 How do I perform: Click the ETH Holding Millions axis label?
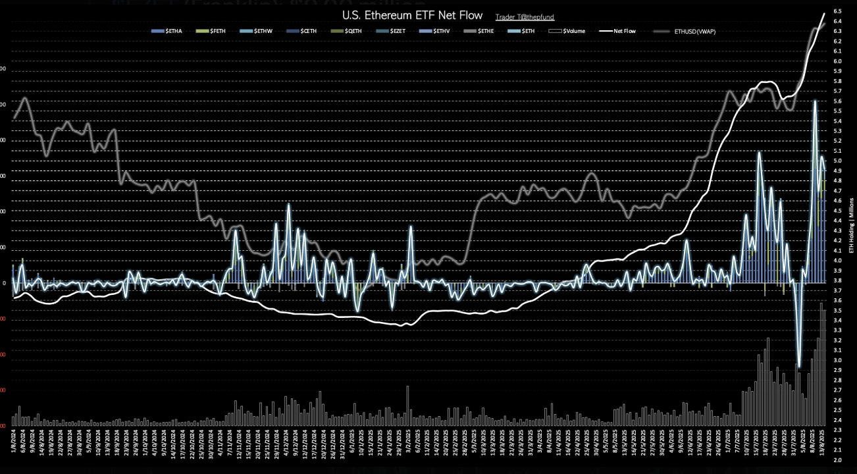pos(850,230)
